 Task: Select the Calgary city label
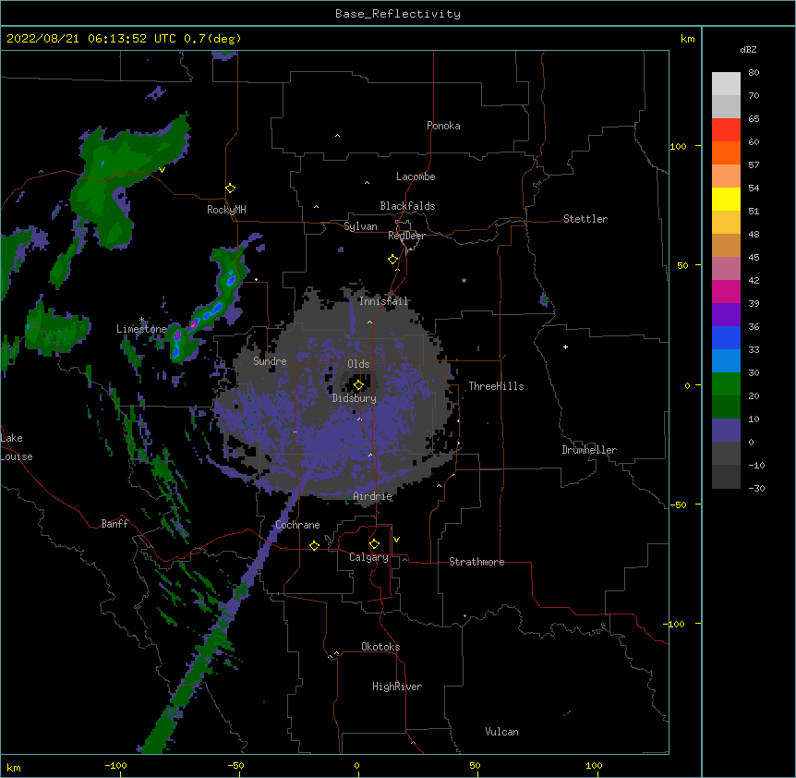369,557
